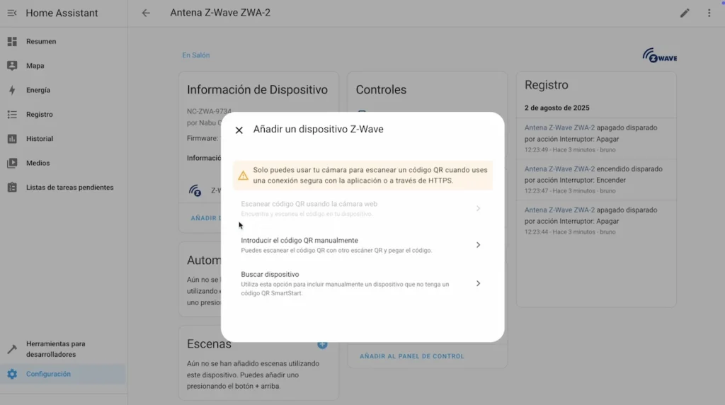
Task: Close the Añadir un dispositivo Z-Wave dialog
Action: [239, 130]
